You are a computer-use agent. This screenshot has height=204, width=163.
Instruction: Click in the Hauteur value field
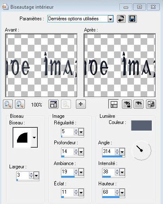[x=109, y=192]
